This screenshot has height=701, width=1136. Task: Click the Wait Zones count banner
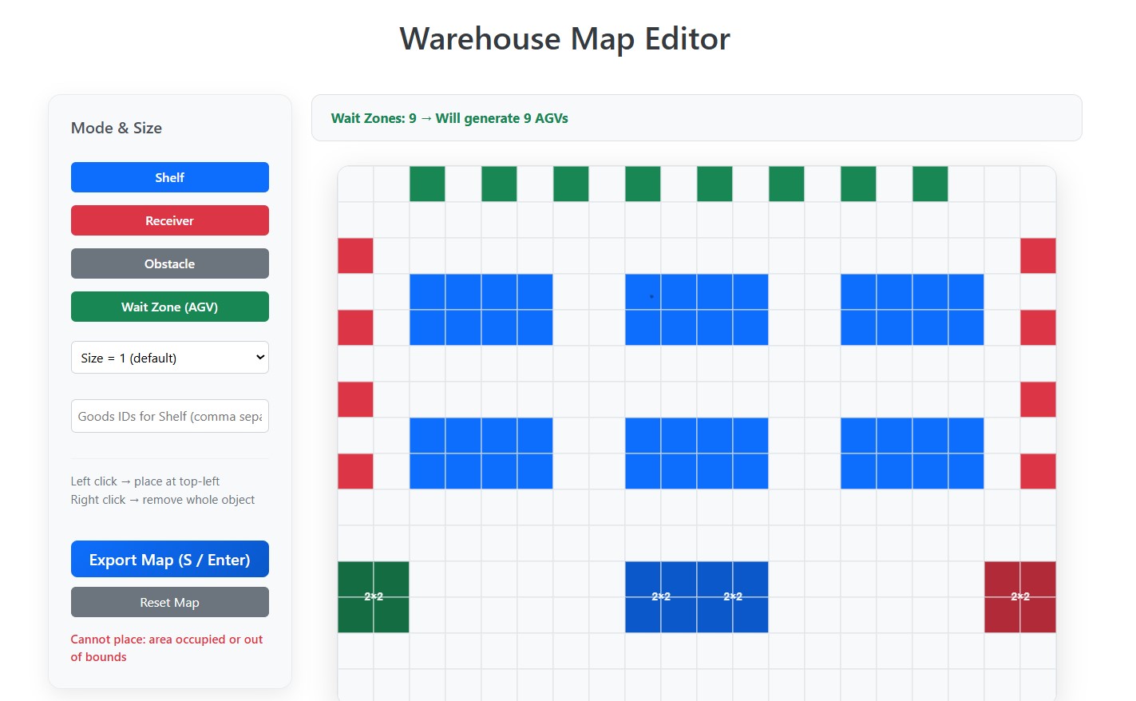click(x=449, y=117)
